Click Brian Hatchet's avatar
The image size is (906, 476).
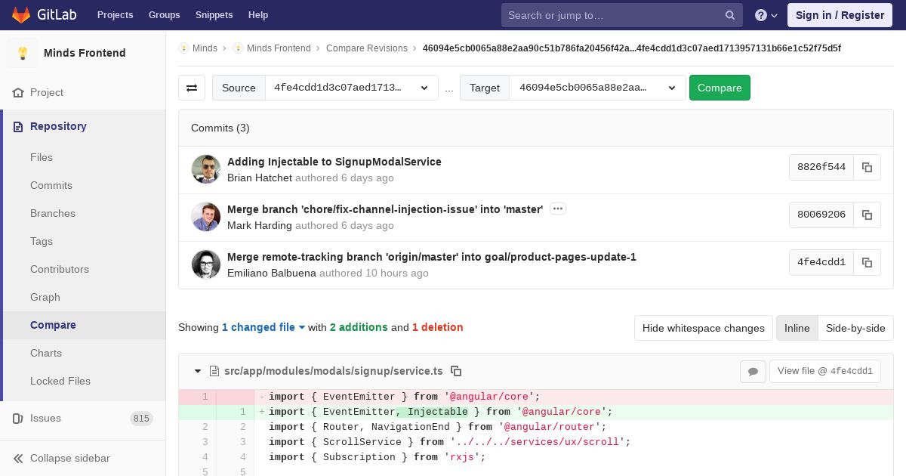click(x=206, y=169)
